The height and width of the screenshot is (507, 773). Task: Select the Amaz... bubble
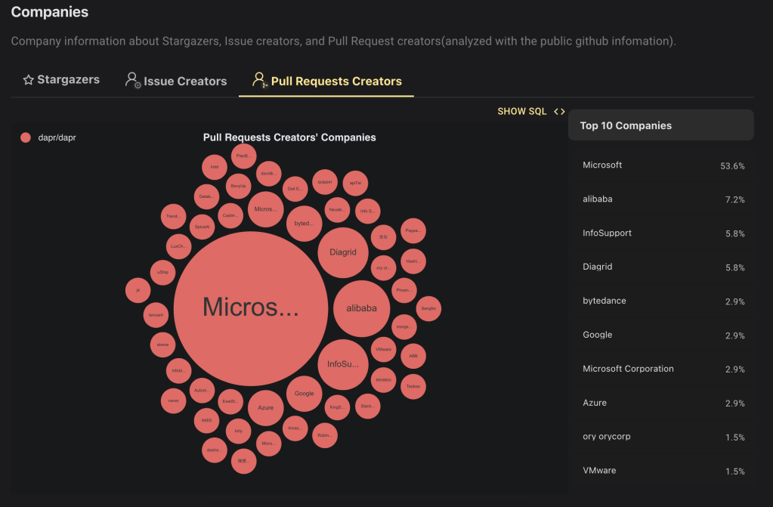[x=295, y=428]
